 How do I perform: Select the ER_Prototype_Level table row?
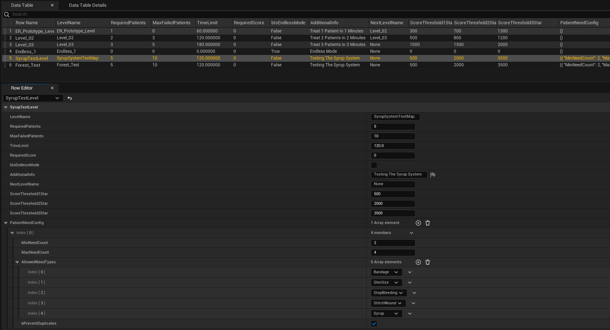pyautogui.click(x=306, y=31)
